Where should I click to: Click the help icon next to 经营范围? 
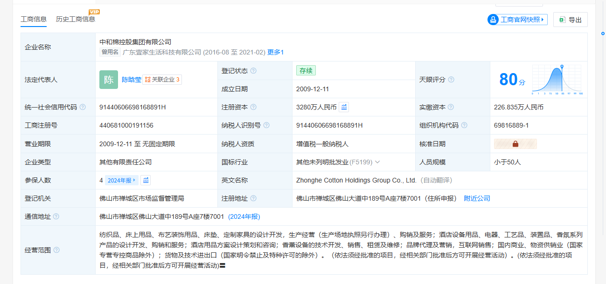pyautogui.click(x=56, y=250)
